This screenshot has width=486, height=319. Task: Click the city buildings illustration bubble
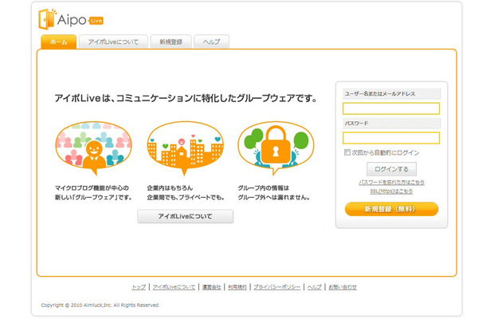(185, 148)
